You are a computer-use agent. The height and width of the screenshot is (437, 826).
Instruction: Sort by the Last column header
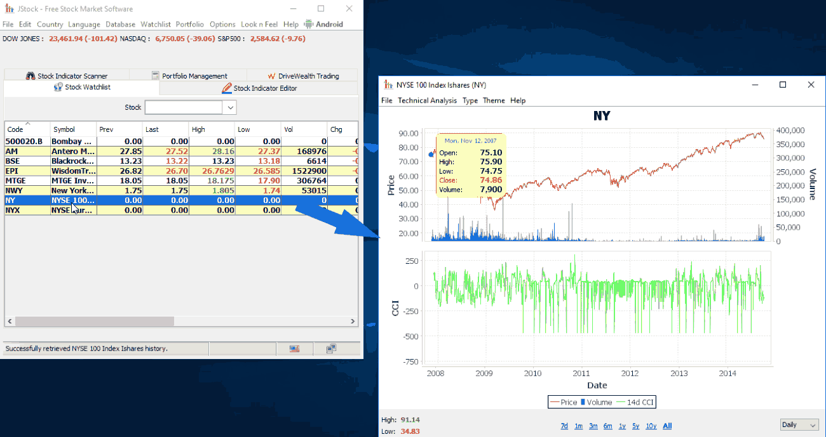point(165,129)
